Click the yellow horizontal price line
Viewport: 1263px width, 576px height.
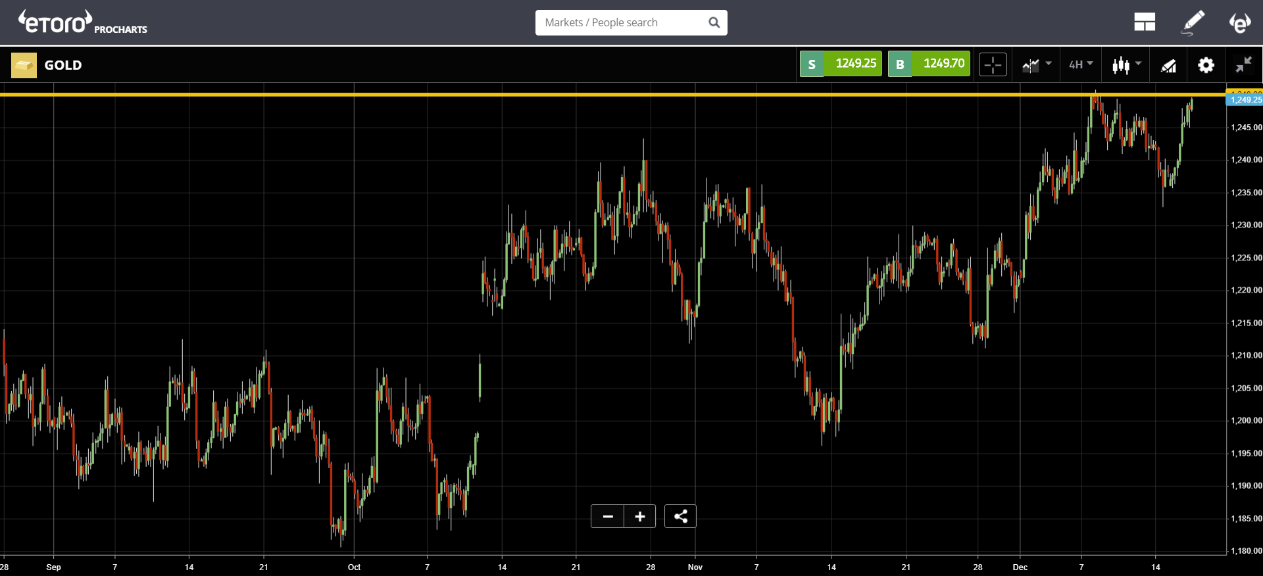pos(612,95)
